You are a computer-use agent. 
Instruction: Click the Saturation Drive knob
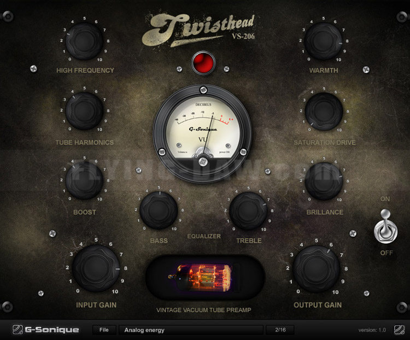pos(324,112)
